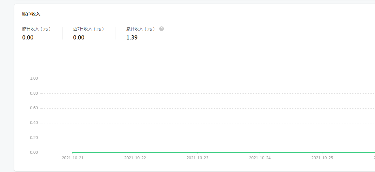Click the 1.00 y-axis label
375x172 pixels.
coord(34,78)
